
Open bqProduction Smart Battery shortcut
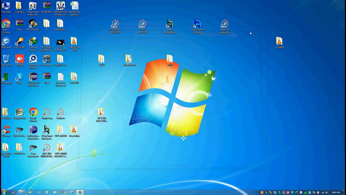coord(33,133)
